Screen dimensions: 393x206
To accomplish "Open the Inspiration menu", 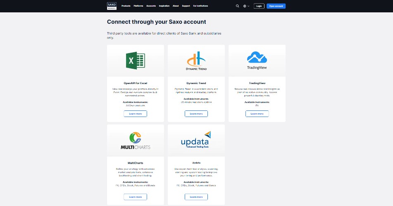I will (x=164, y=6).
